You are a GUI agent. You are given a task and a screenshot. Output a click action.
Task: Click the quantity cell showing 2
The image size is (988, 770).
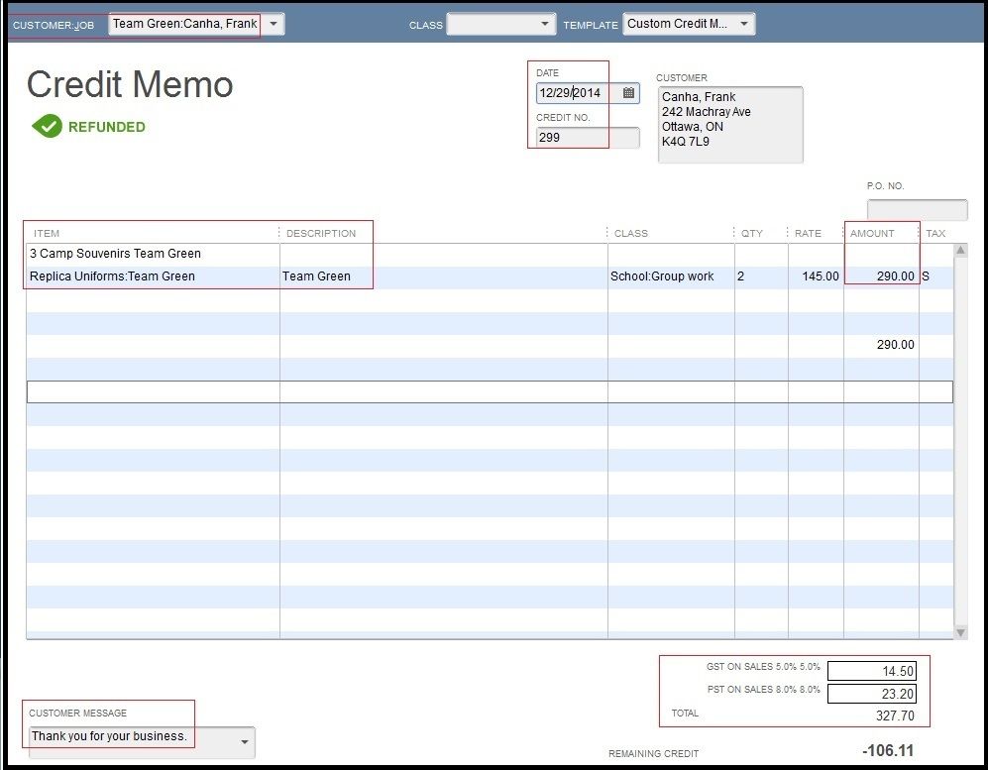760,276
